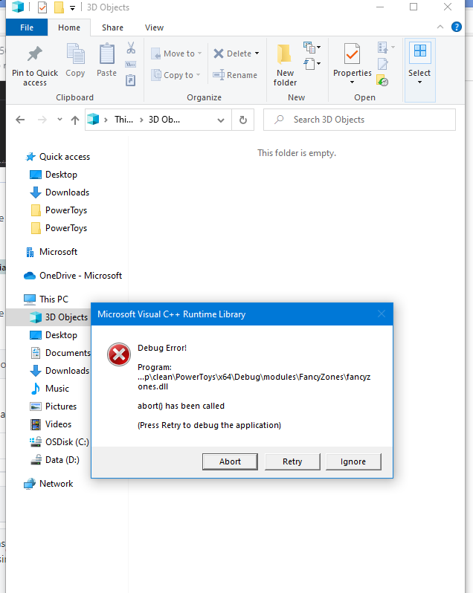Click the Cut scissors icon
This screenshot has height=593, width=473.
pos(131,48)
